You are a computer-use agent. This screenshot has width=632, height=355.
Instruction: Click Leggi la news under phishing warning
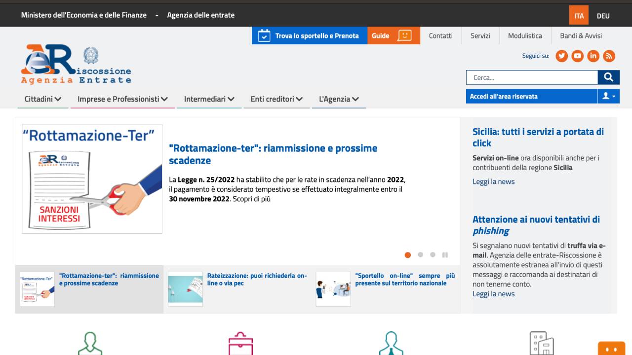coord(493,294)
